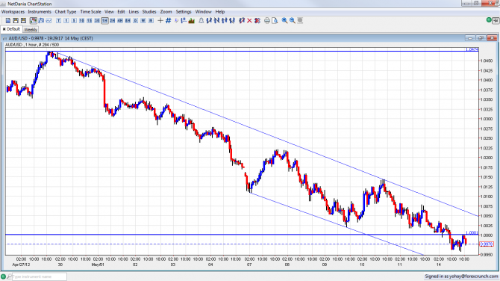
Task: Switch to the tick (T) time scale
Action: pos(58,20)
